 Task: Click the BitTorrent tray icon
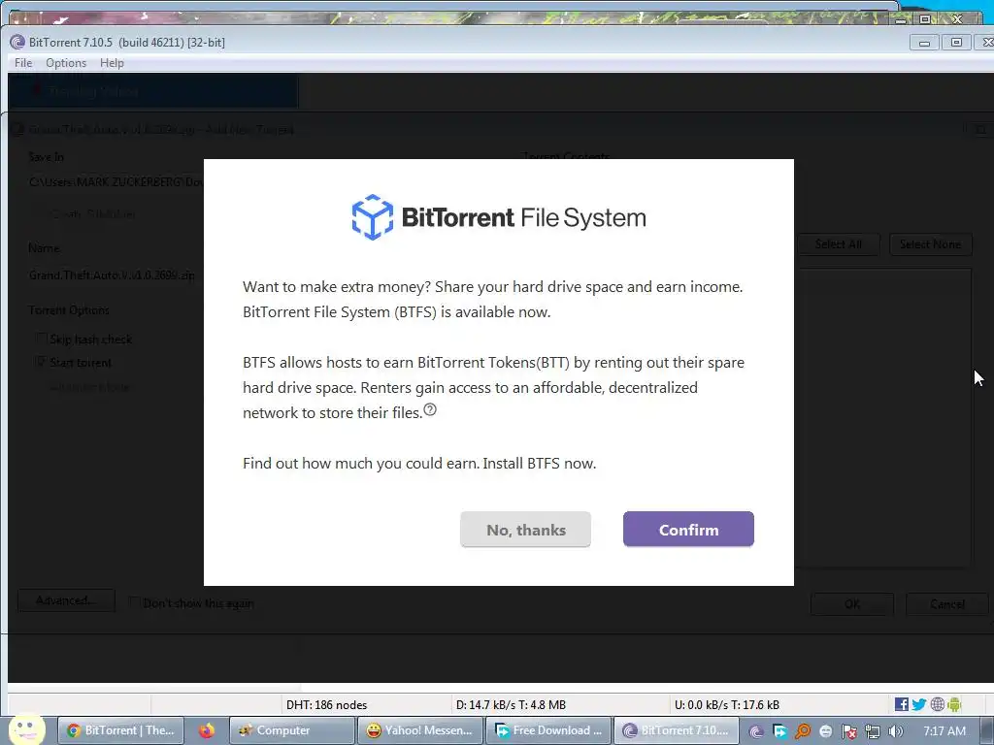tap(755, 731)
